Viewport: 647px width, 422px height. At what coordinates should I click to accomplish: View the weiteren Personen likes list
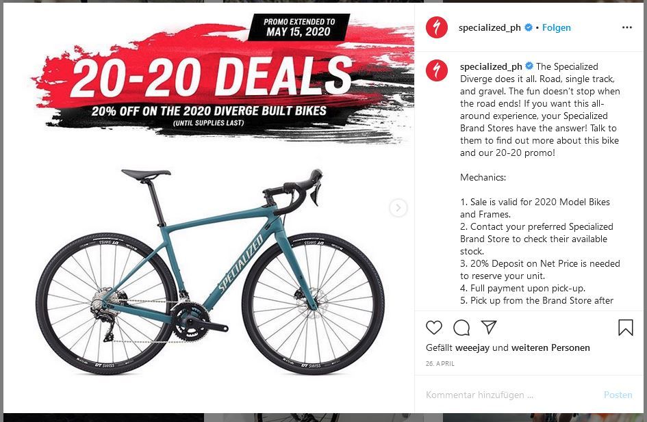550,348
